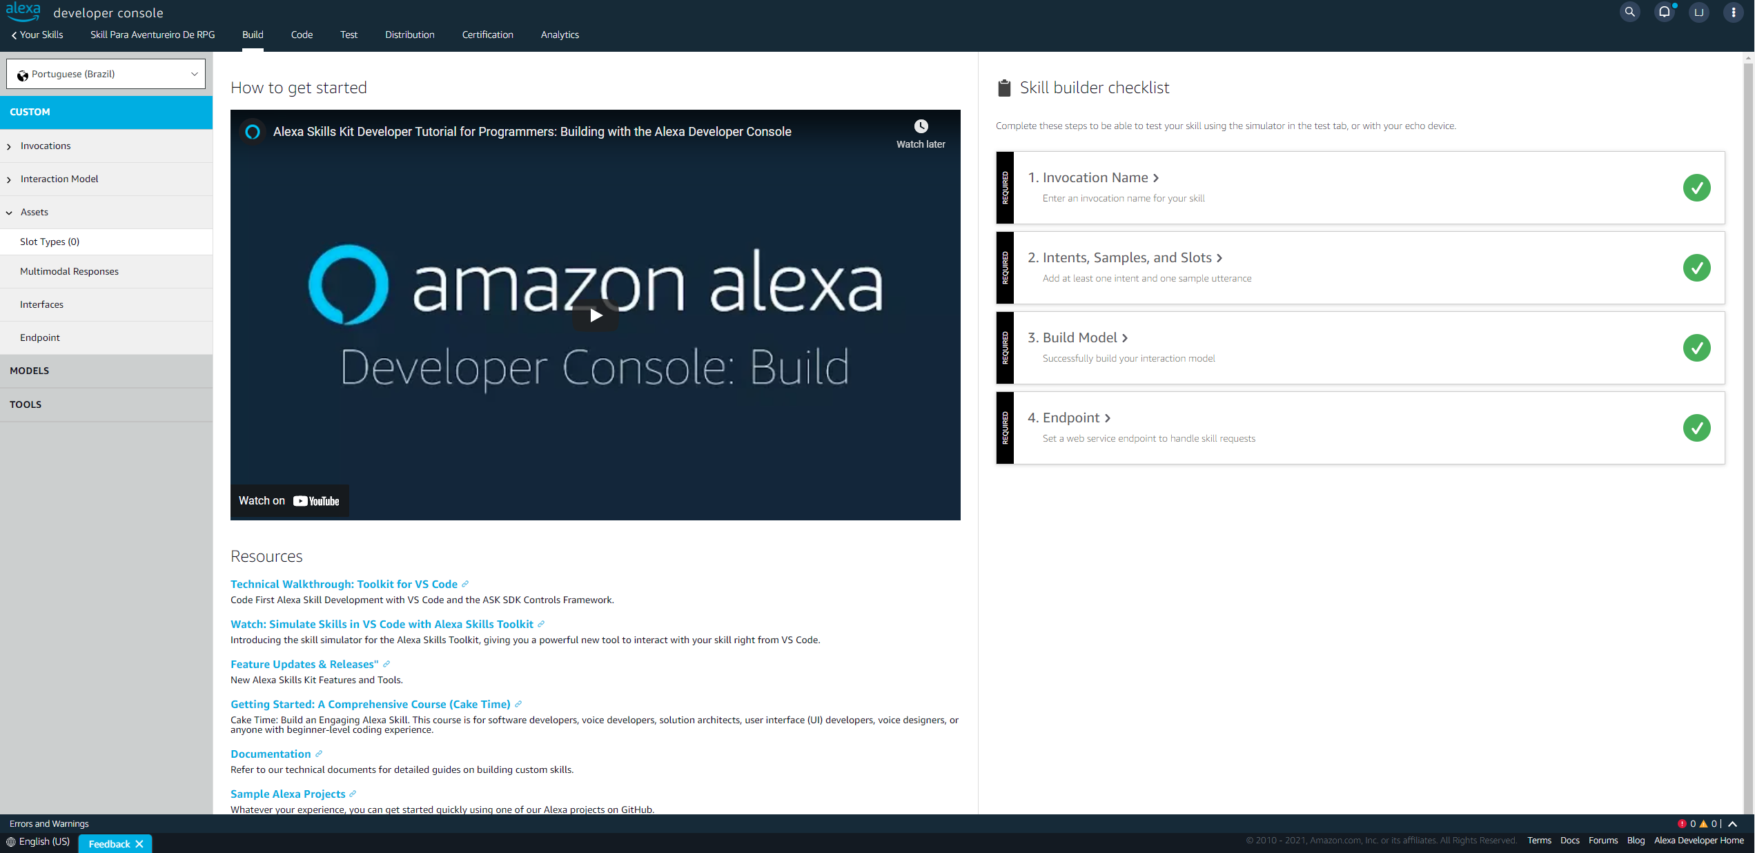The width and height of the screenshot is (1755, 853).
Task: Click the Watch later clock icon
Action: coord(921,126)
